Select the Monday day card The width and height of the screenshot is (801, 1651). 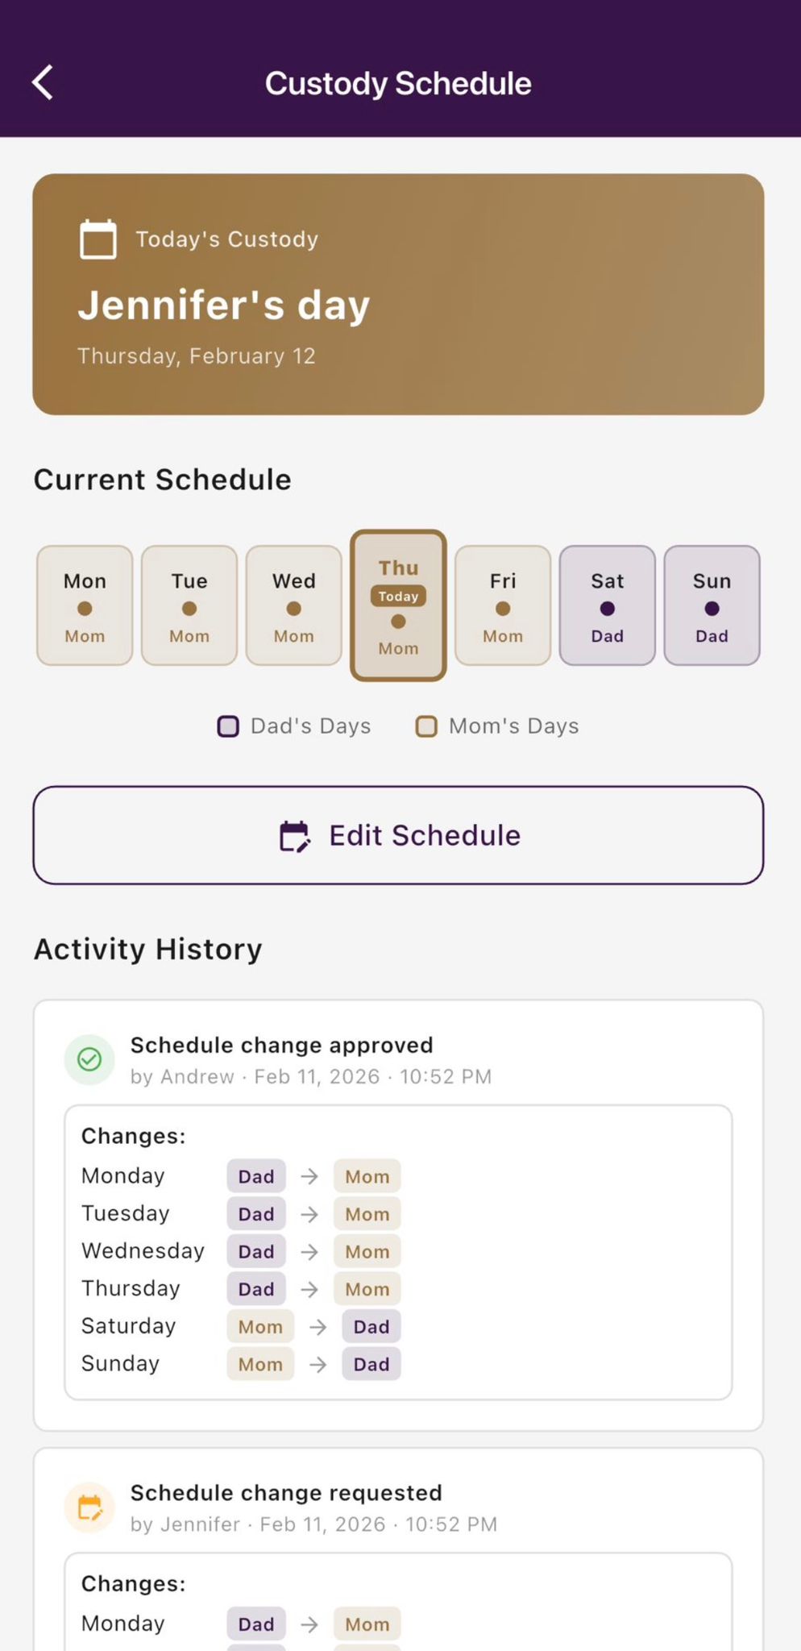pos(85,605)
